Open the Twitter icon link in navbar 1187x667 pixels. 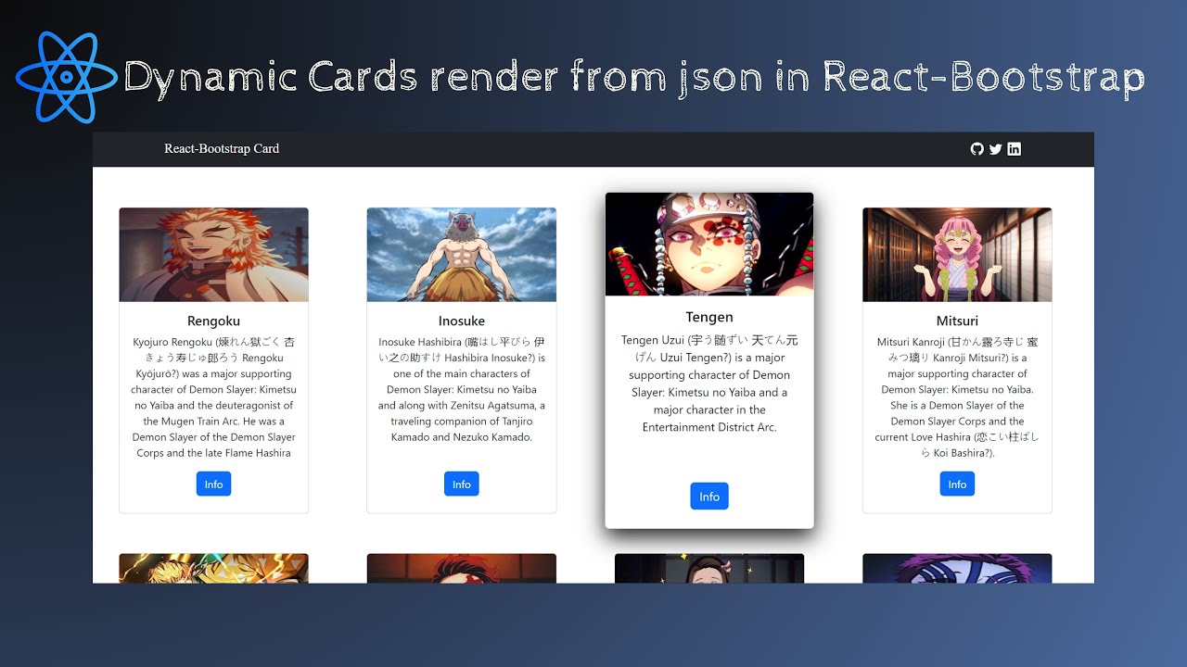[995, 149]
